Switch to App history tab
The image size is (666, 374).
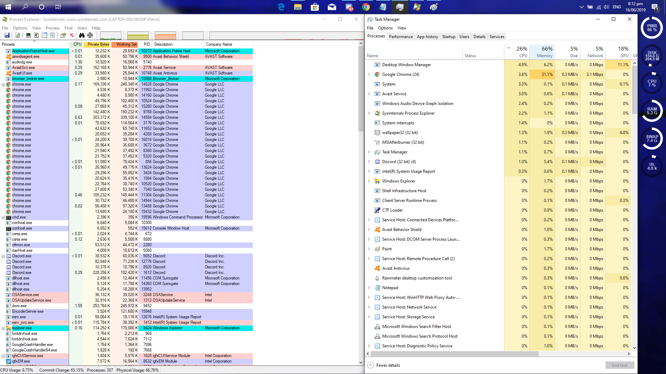tap(427, 37)
